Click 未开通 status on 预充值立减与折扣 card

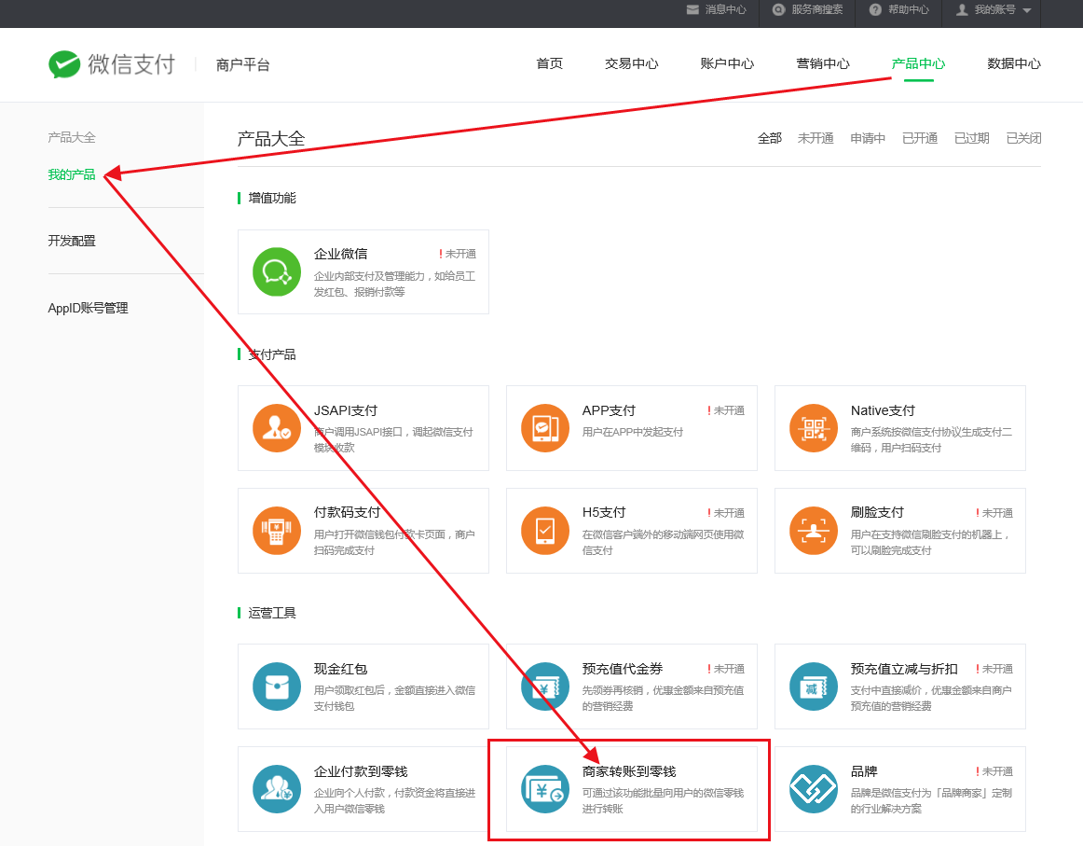click(994, 669)
